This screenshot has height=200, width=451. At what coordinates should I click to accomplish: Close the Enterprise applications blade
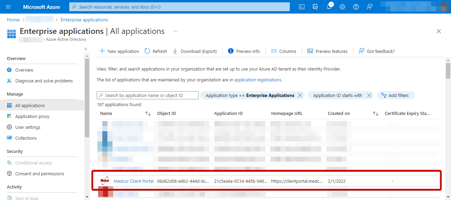click(x=439, y=31)
